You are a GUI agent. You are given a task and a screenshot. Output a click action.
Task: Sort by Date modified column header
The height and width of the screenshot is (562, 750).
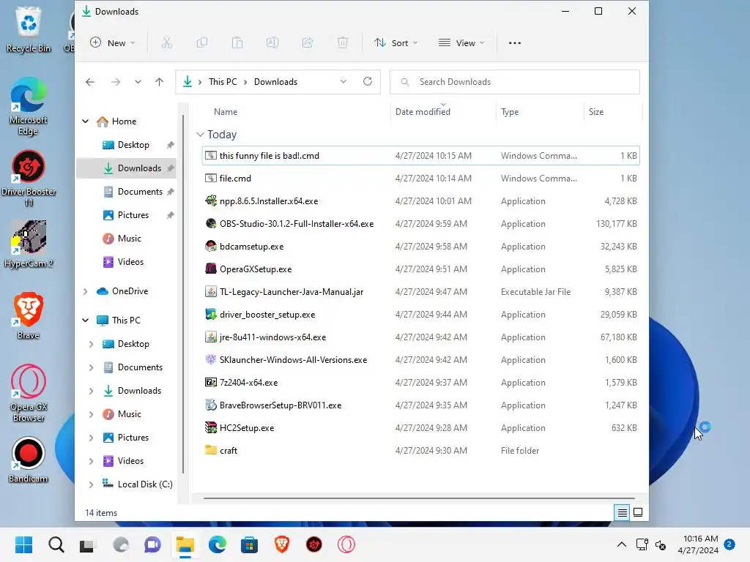tap(423, 112)
